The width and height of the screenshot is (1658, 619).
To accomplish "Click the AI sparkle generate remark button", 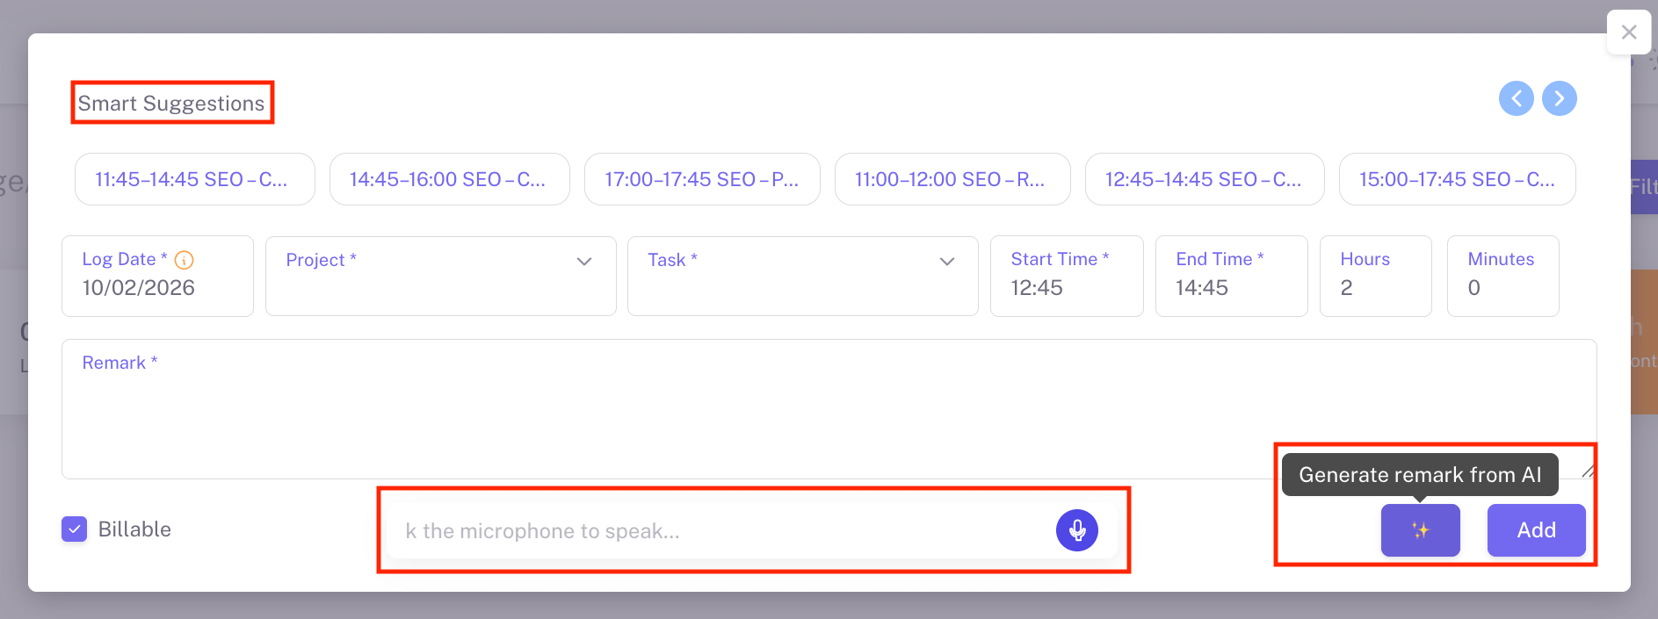I will tap(1420, 530).
